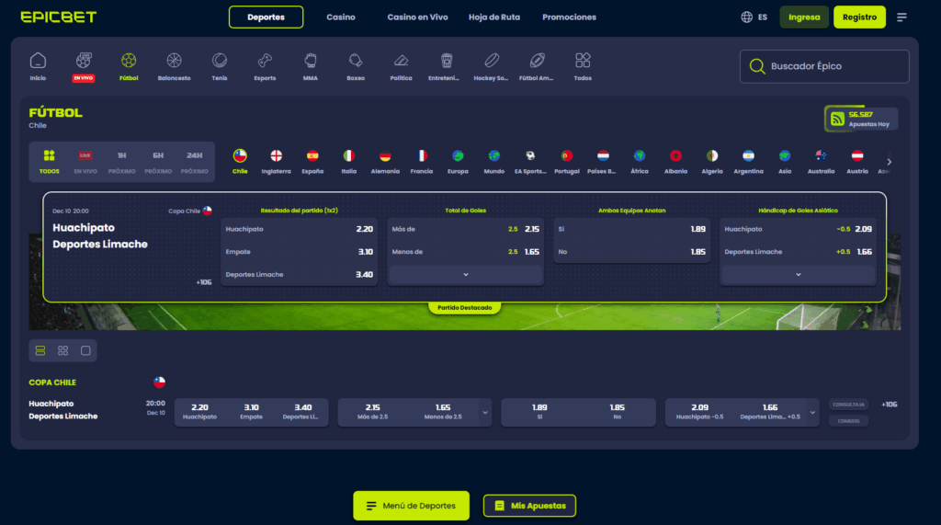
Task: Click the Registro sign-up button
Action: 859,17
